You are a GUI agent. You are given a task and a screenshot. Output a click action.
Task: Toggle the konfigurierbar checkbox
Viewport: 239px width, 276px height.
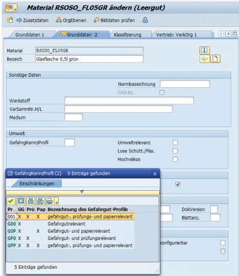[223, 243]
